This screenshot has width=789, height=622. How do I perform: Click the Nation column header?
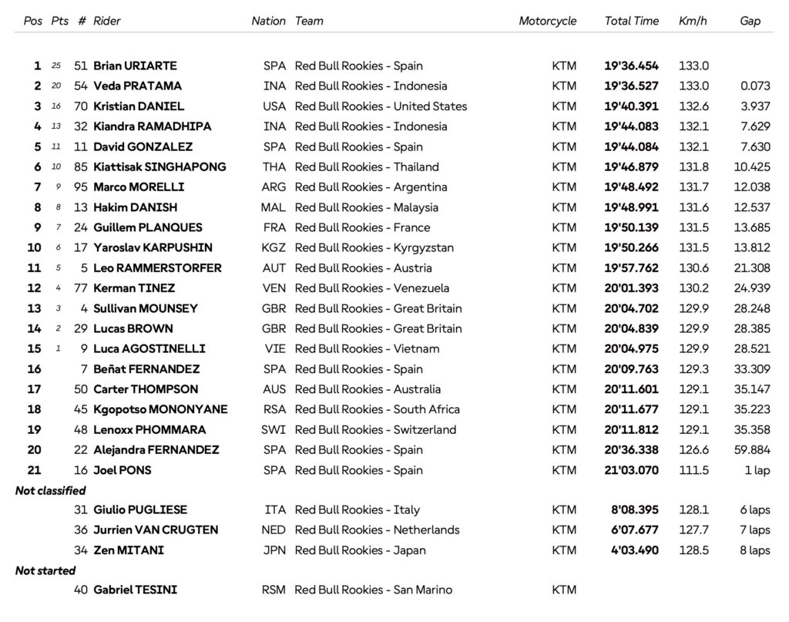(268, 21)
